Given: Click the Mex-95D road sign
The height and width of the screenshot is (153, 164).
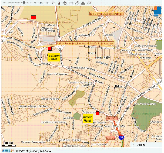Looking at the screenshot, I should pos(112,118).
